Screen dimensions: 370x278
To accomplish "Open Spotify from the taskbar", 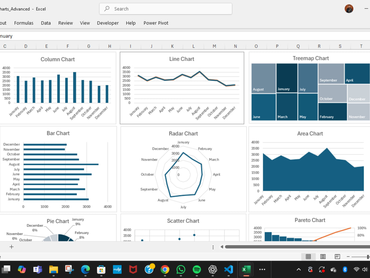I will tap(196, 269).
